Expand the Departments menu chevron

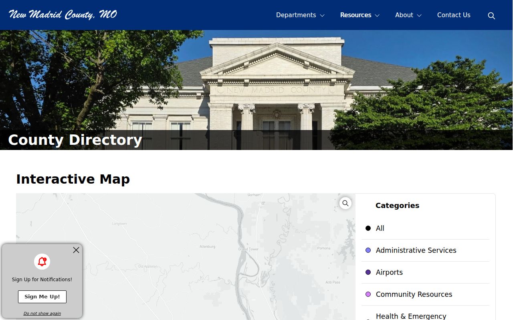[322, 16]
